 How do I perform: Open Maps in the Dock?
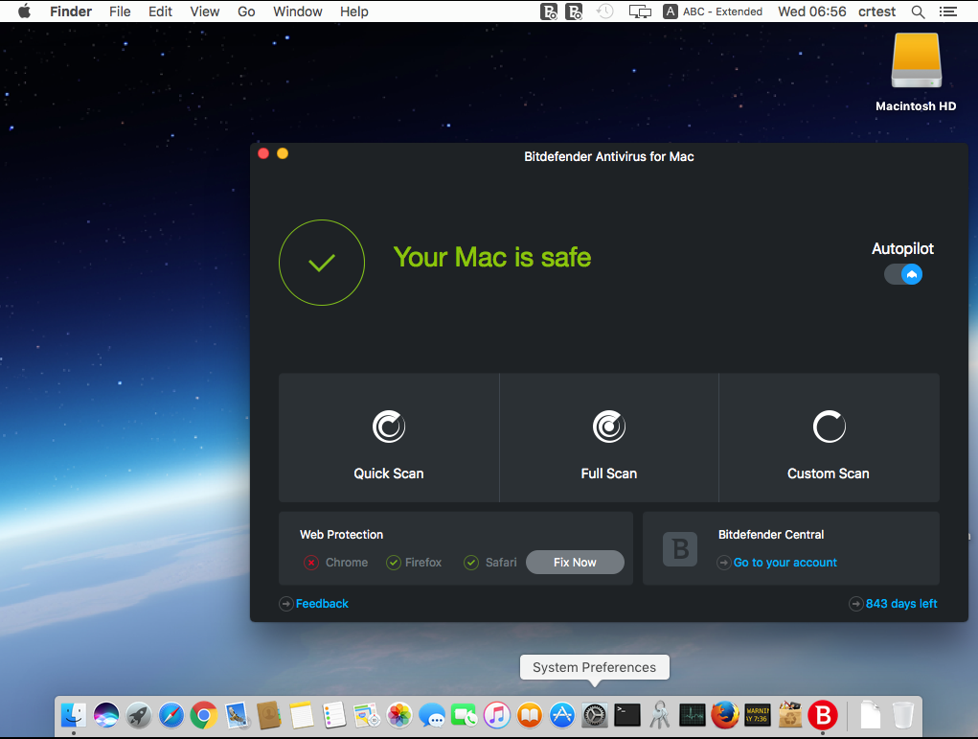[x=367, y=715]
